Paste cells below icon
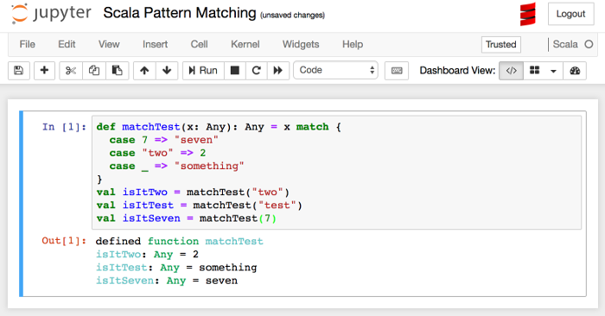Image resolution: width=605 pixels, height=316 pixels. point(117,71)
